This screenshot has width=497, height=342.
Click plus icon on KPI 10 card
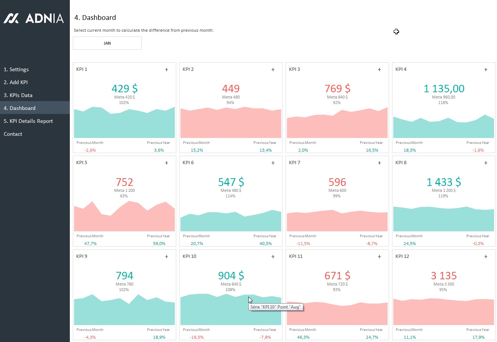click(x=273, y=257)
